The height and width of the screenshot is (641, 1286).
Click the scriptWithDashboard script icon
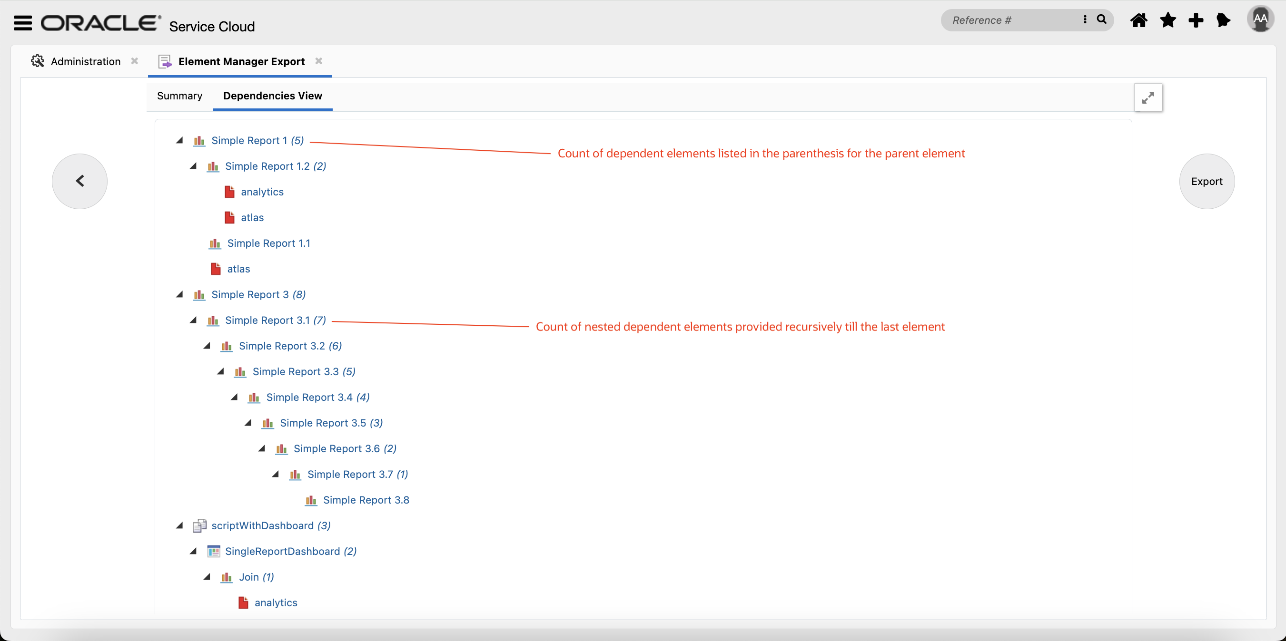pos(199,525)
